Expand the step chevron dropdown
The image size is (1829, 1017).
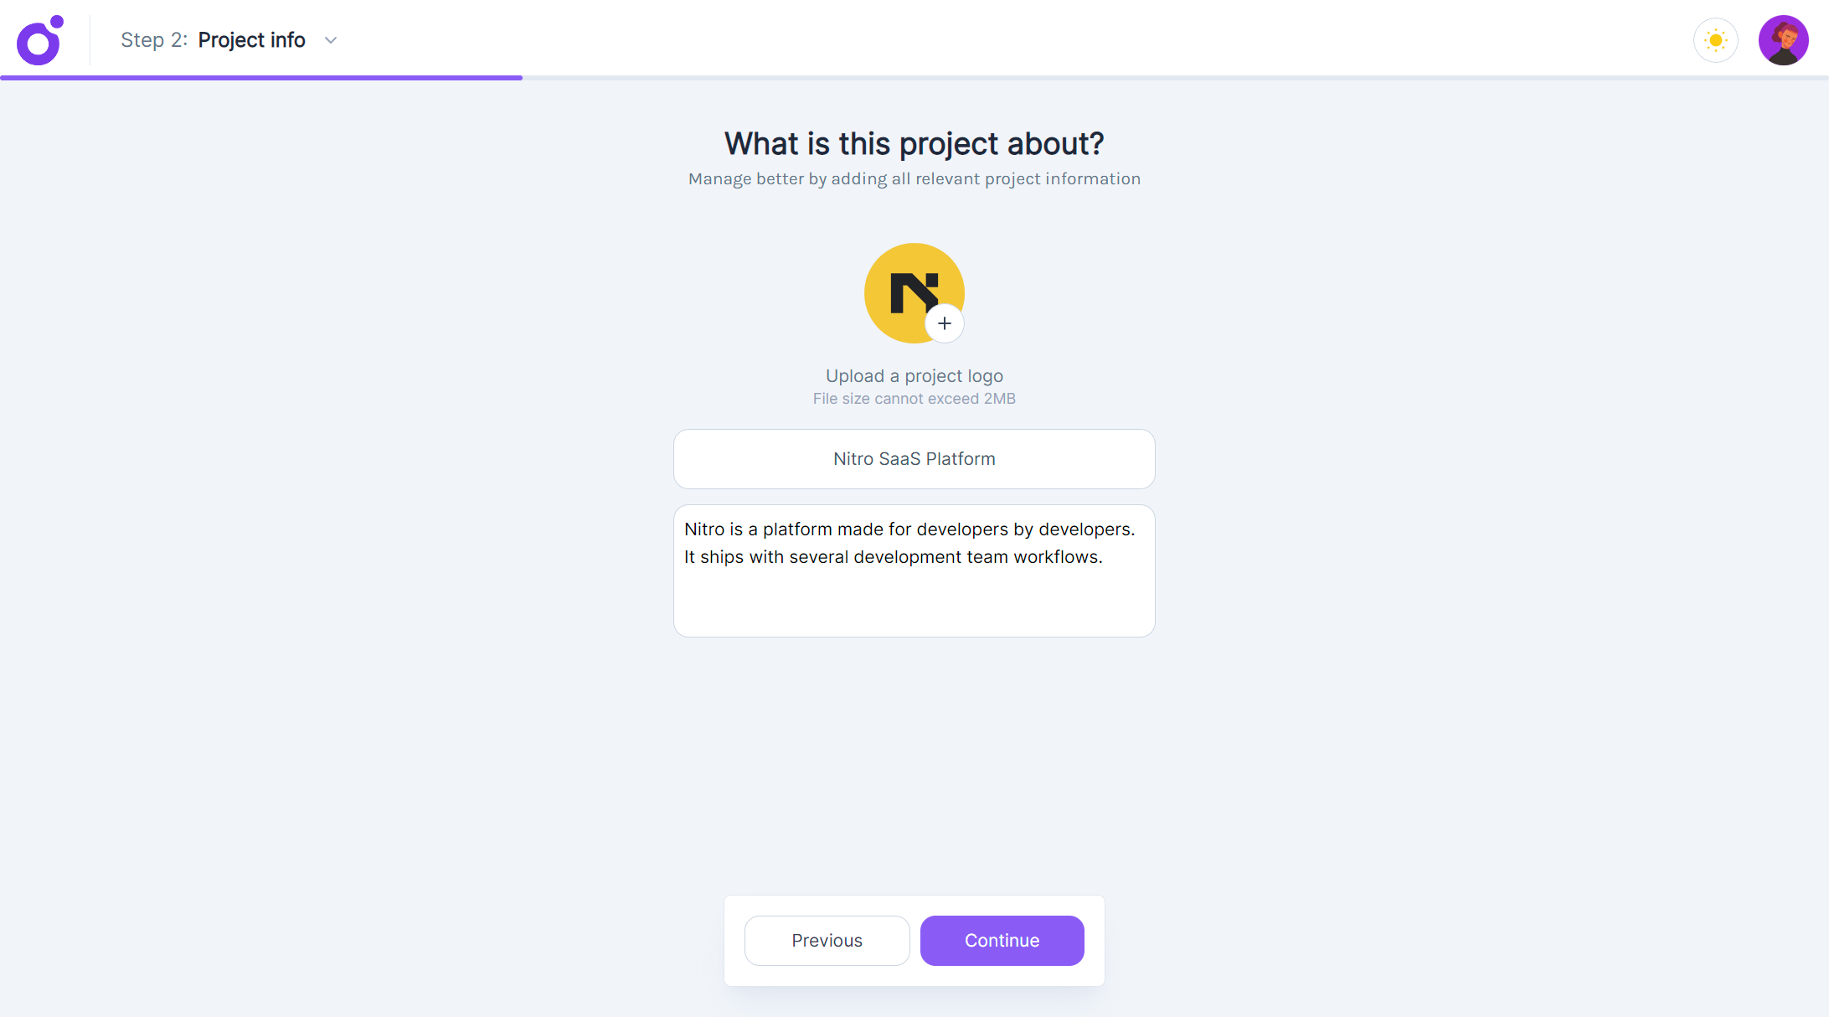point(331,40)
